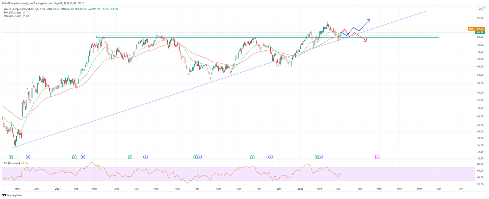Click the high price value 86.40
The width and height of the screenshot is (489, 199).
[x=70, y=9]
